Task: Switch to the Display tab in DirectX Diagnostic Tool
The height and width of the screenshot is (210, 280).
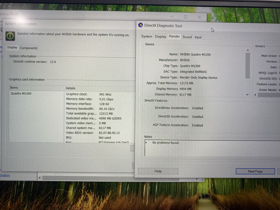Action: click(160, 37)
